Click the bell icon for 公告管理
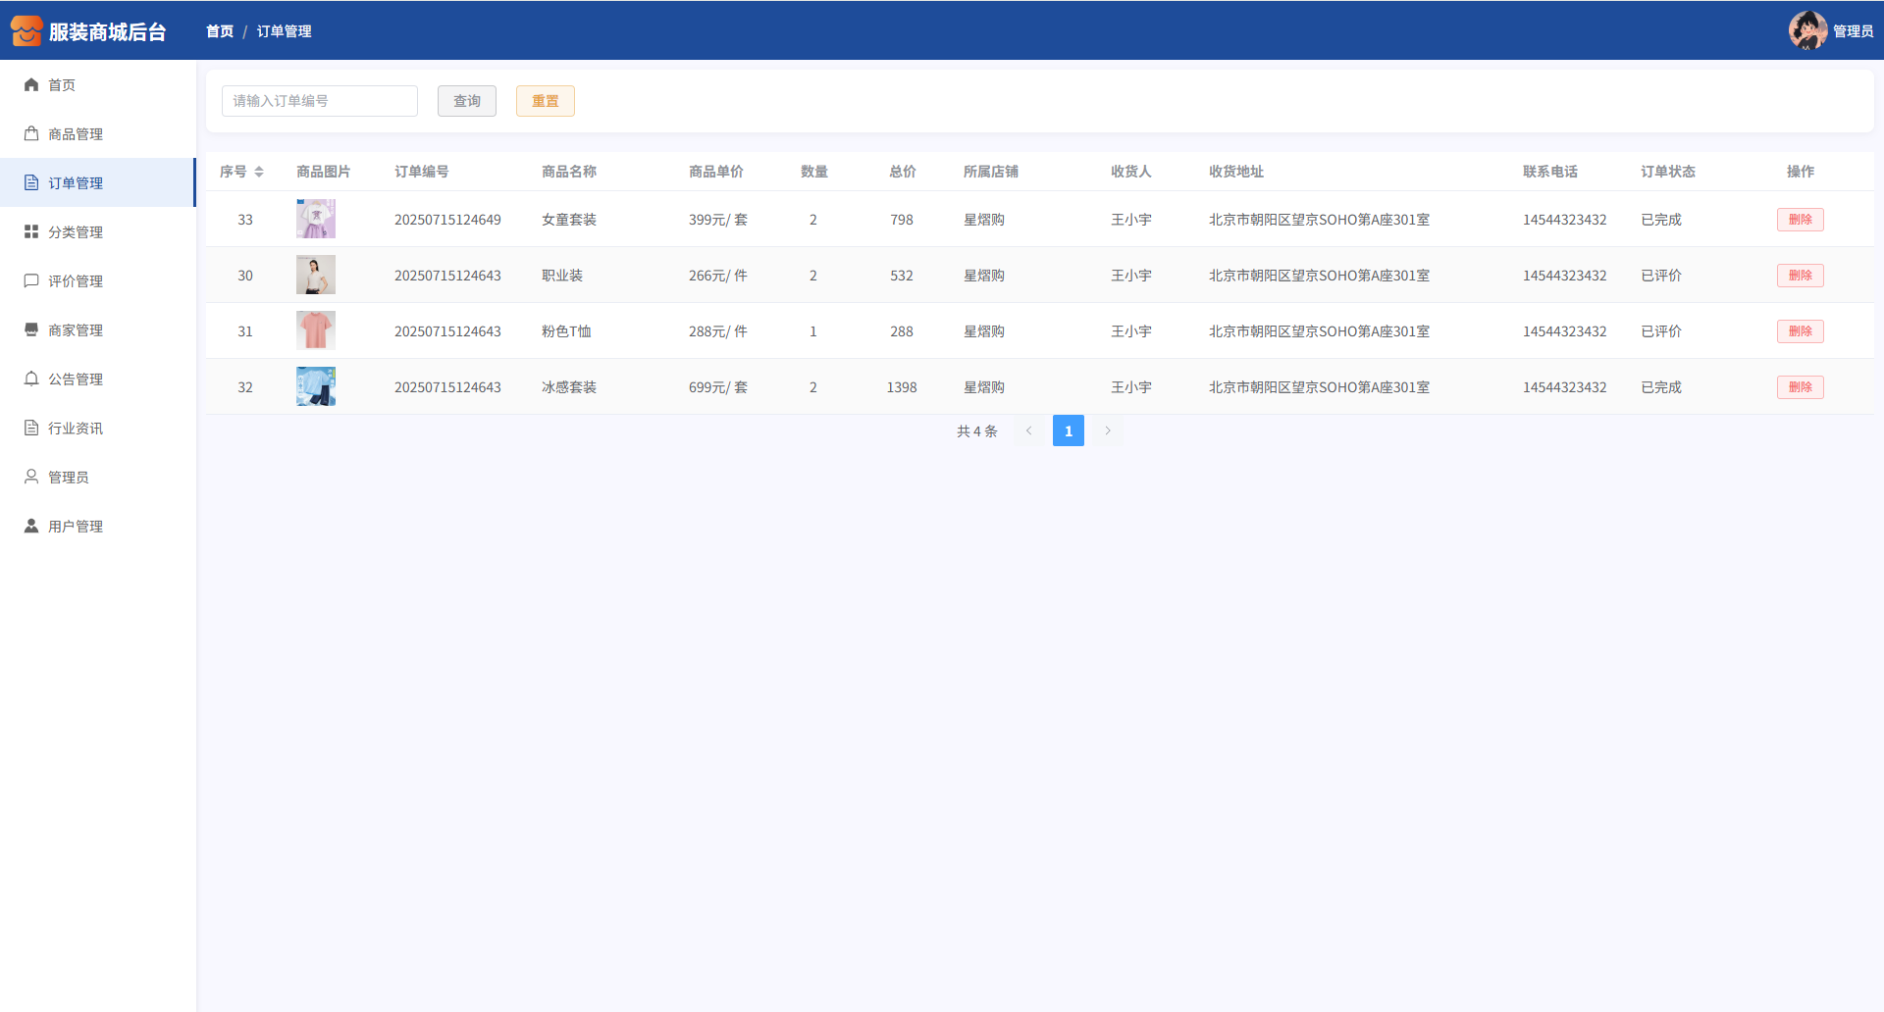 [x=31, y=379]
